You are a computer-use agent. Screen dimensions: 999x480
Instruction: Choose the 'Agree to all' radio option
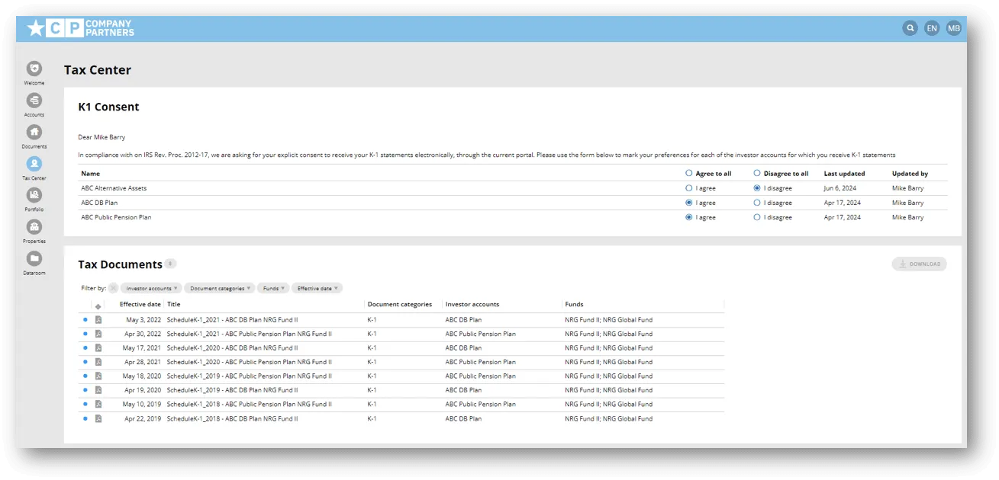pyautogui.click(x=689, y=174)
